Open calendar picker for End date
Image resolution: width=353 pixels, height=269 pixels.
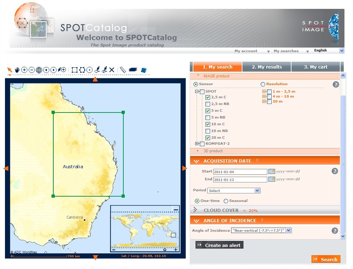(272, 179)
